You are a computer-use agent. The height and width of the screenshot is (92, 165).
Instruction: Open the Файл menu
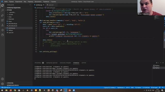coord(6,2)
